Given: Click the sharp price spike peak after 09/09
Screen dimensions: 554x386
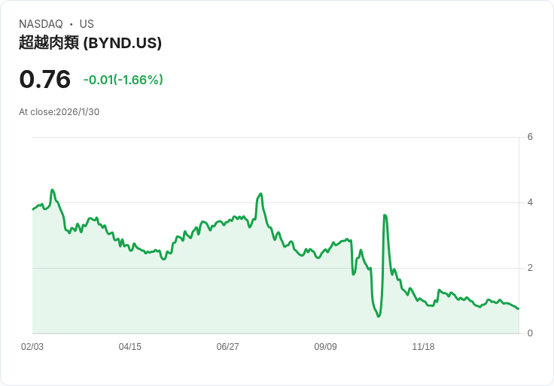Looking at the screenshot, I should click(385, 215).
